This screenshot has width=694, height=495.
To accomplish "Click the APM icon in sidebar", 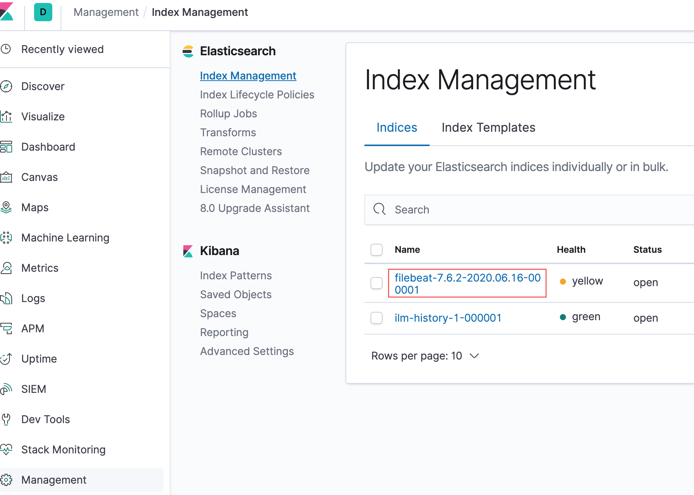I will pos(6,328).
